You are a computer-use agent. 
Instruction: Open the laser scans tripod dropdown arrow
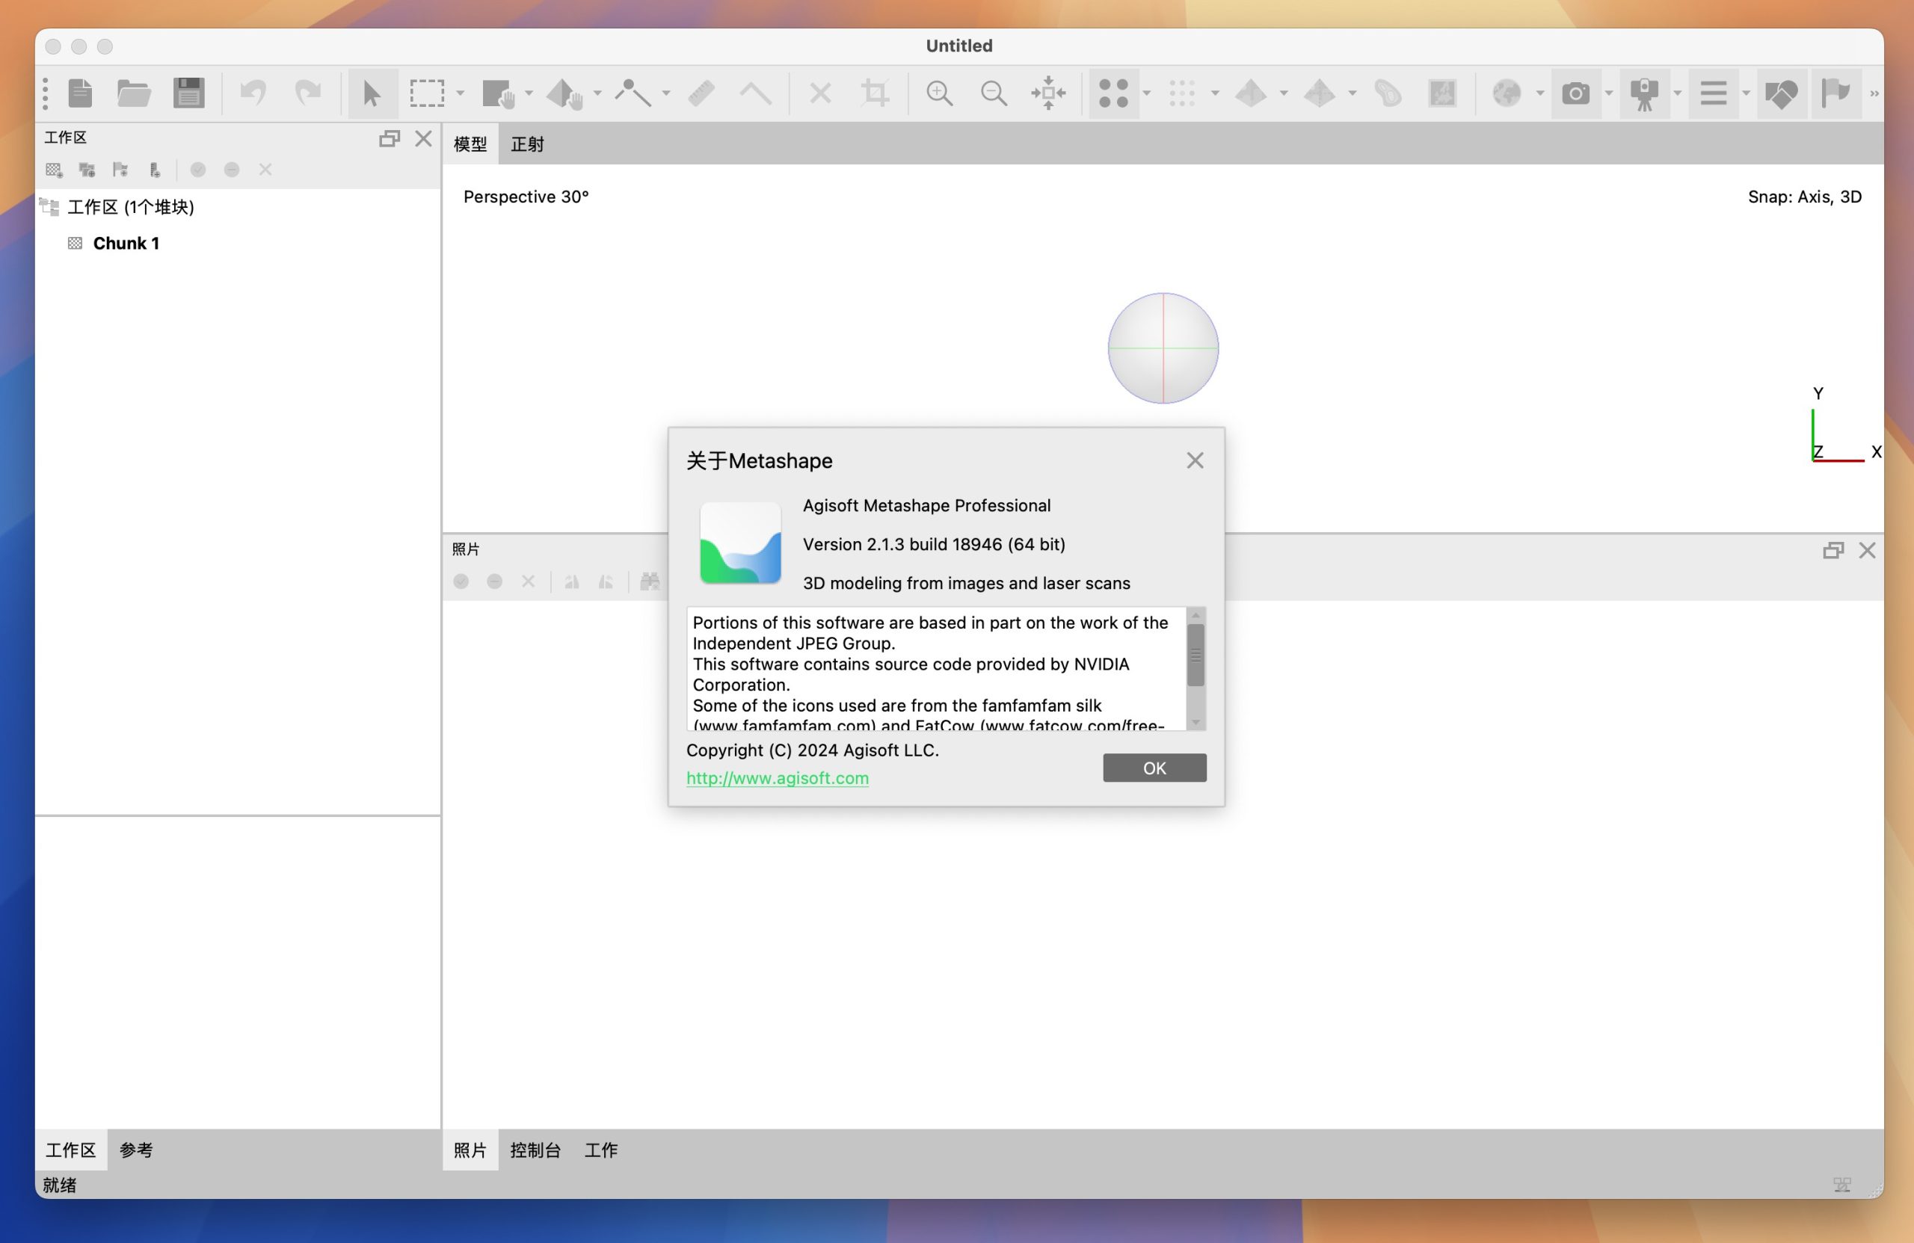pos(1678,93)
